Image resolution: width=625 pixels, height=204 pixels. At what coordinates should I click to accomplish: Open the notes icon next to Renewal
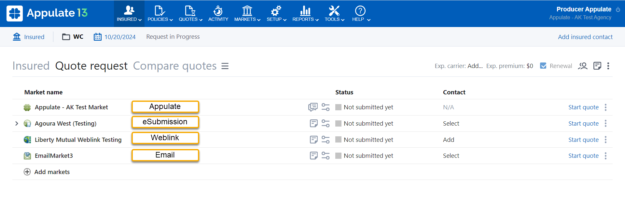pyautogui.click(x=597, y=66)
